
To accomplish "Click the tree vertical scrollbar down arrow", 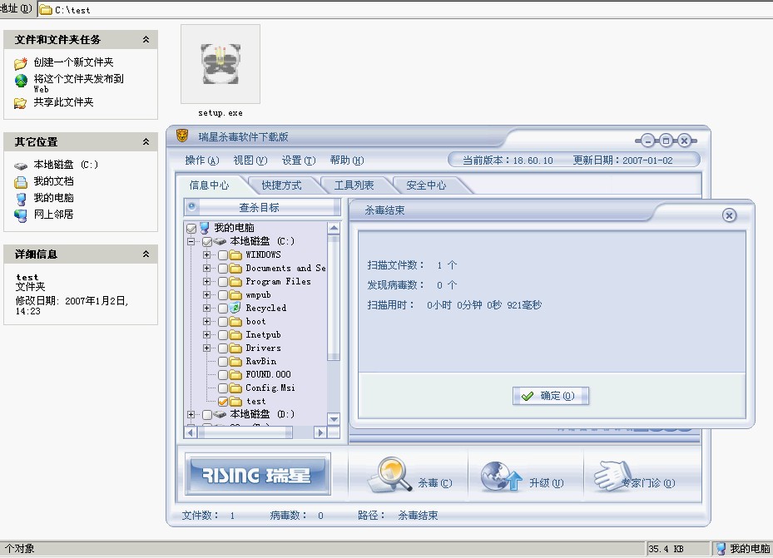I will coord(334,420).
